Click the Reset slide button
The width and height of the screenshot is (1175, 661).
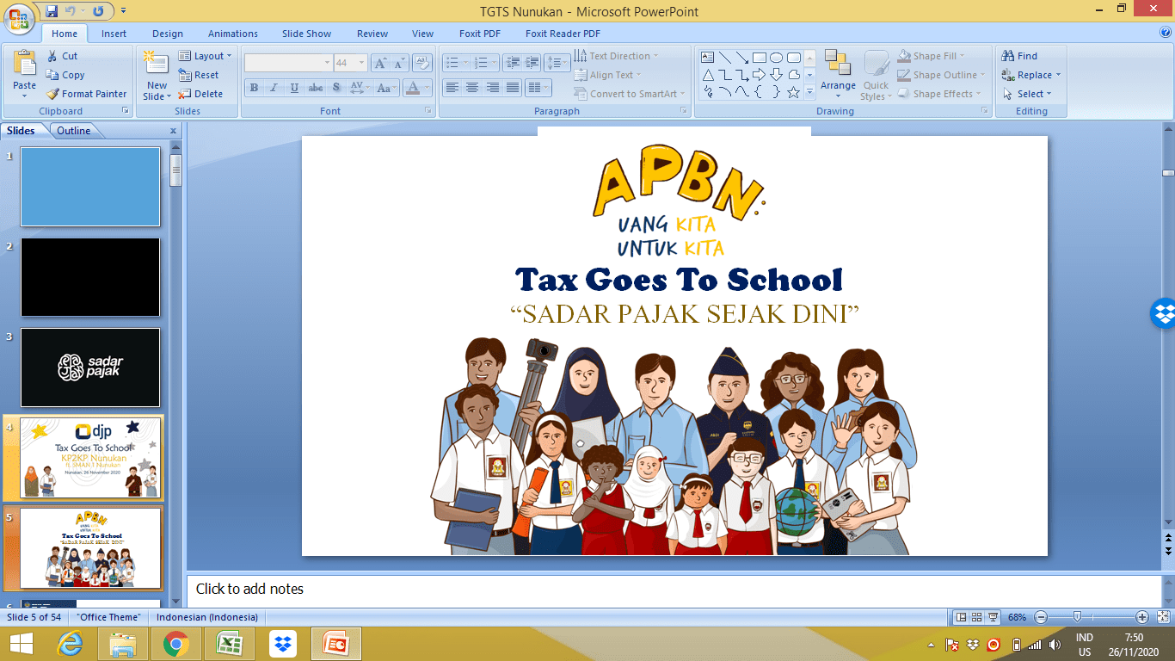tap(200, 75)
